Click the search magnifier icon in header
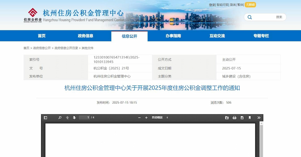 [249, 17]
